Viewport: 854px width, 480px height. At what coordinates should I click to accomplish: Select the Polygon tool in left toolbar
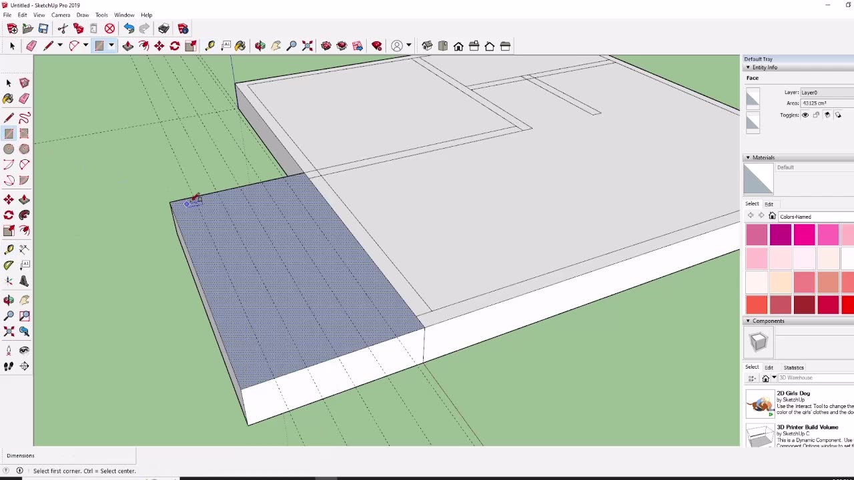pyautogui.click(x=24, y=149)
